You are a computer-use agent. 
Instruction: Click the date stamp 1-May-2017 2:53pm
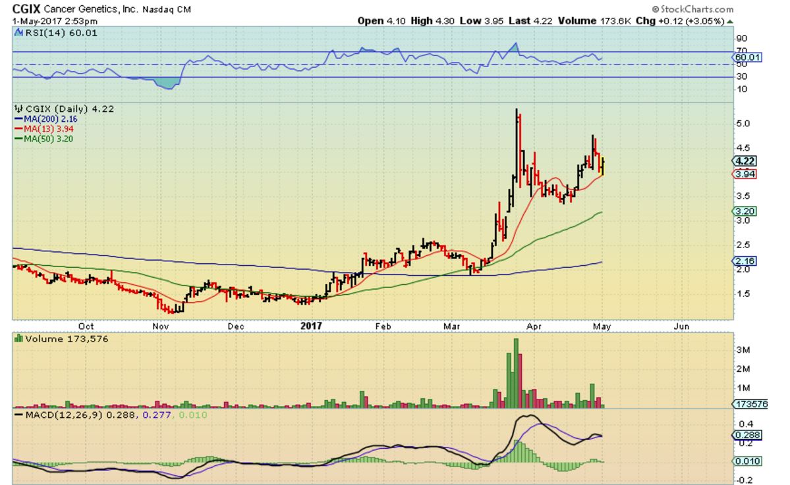55,21
